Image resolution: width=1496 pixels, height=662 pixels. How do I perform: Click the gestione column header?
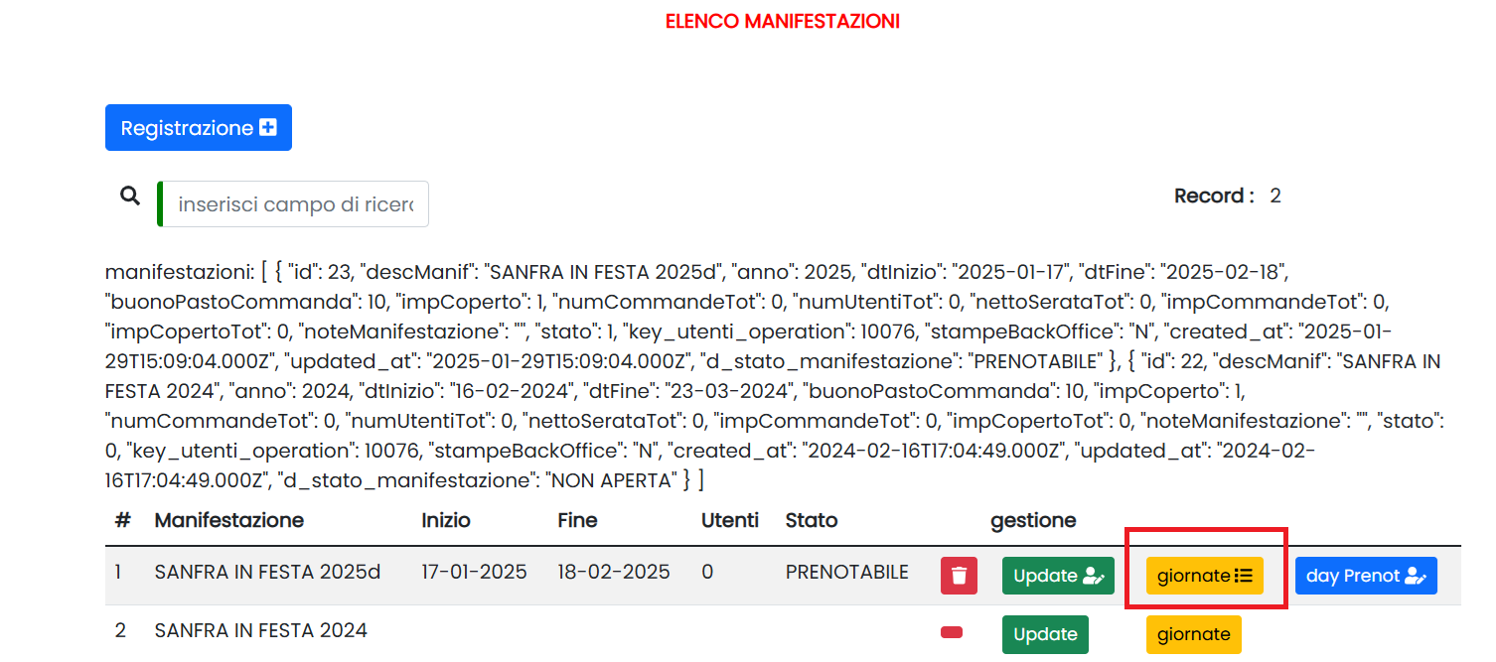tap(1033, 520)
